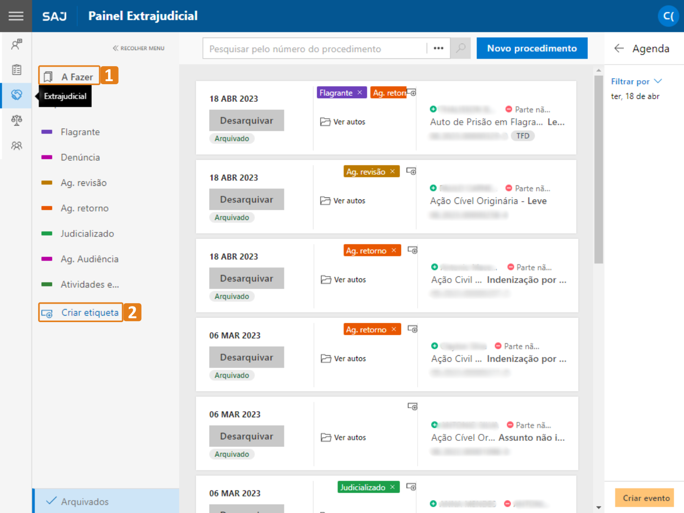The image size is (684, 513).
Task: Open the scales of justice sidebar icon
Action: (17, 120)
